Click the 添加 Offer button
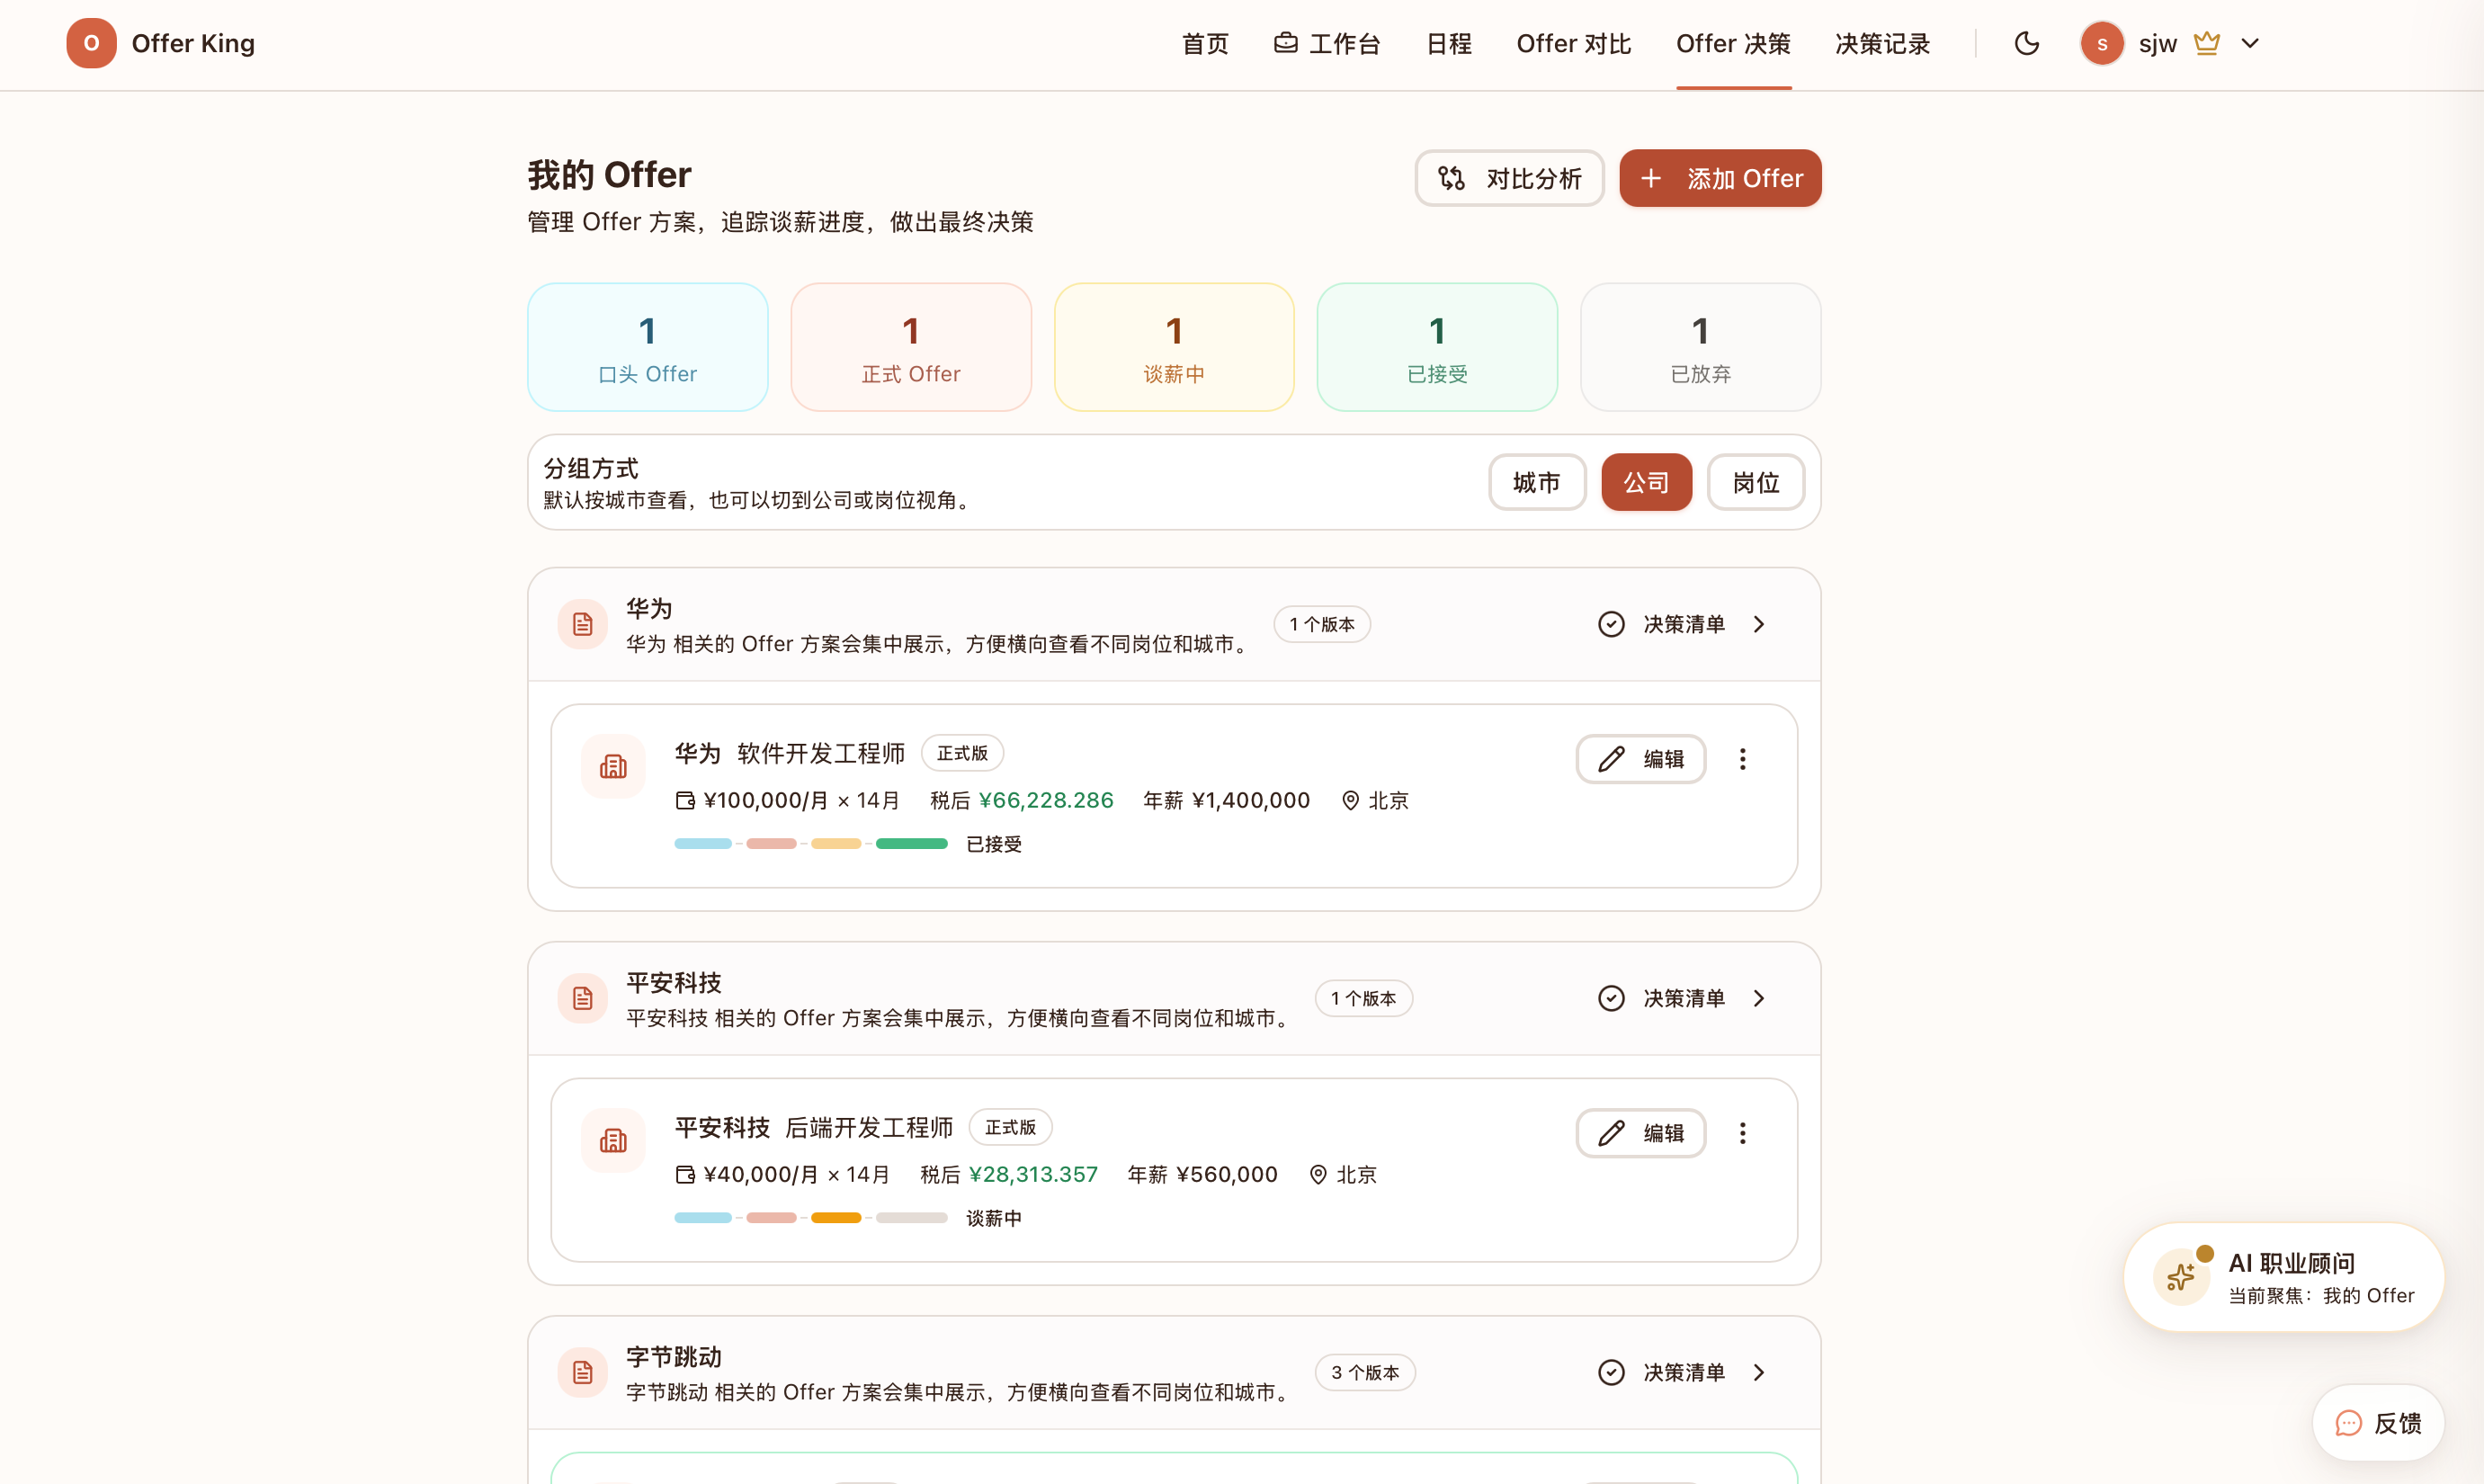Viewport: 2484px width, 1484px height. coord(1720,178)
